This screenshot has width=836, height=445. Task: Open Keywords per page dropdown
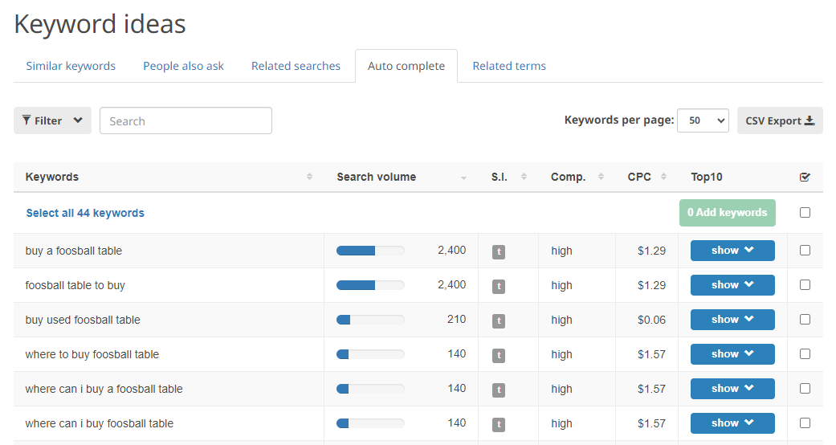703,120
